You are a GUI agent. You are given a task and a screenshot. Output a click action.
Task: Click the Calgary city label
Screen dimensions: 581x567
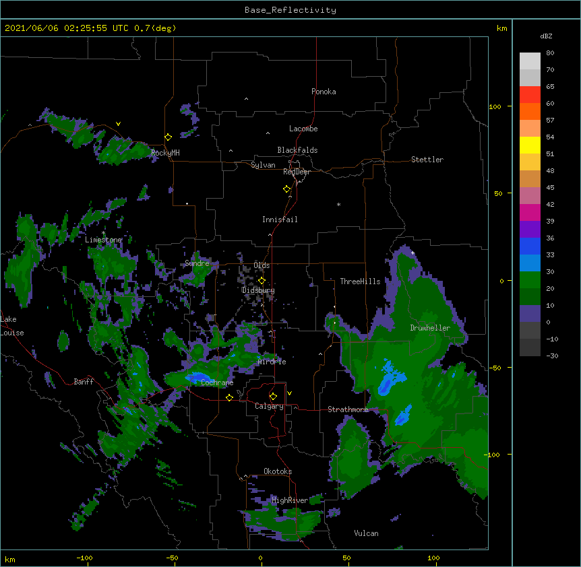(269, 406)
